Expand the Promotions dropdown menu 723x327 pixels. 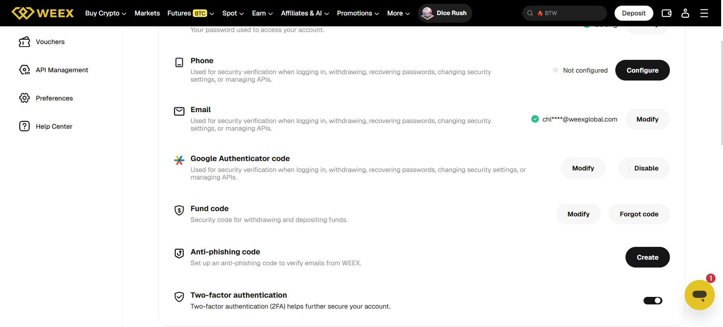358,13
